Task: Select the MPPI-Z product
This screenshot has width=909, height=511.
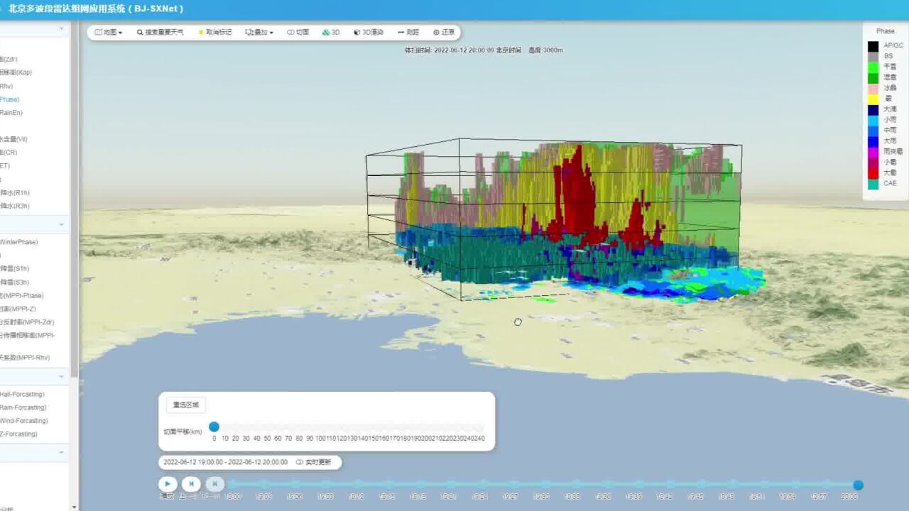Action: (18, 309)
